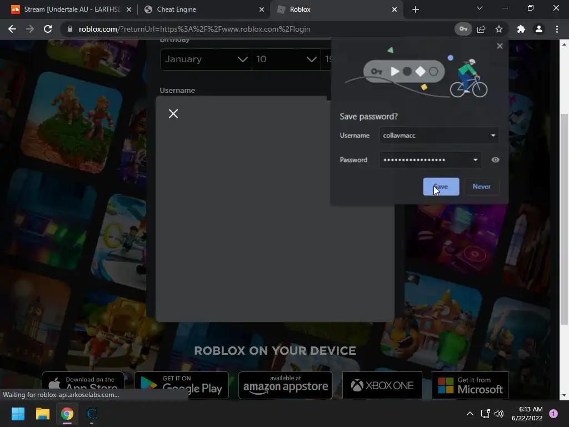Screen dimensions: 569x427
Task: Expand the password dropdown arrow
Action: click(476, 160)
